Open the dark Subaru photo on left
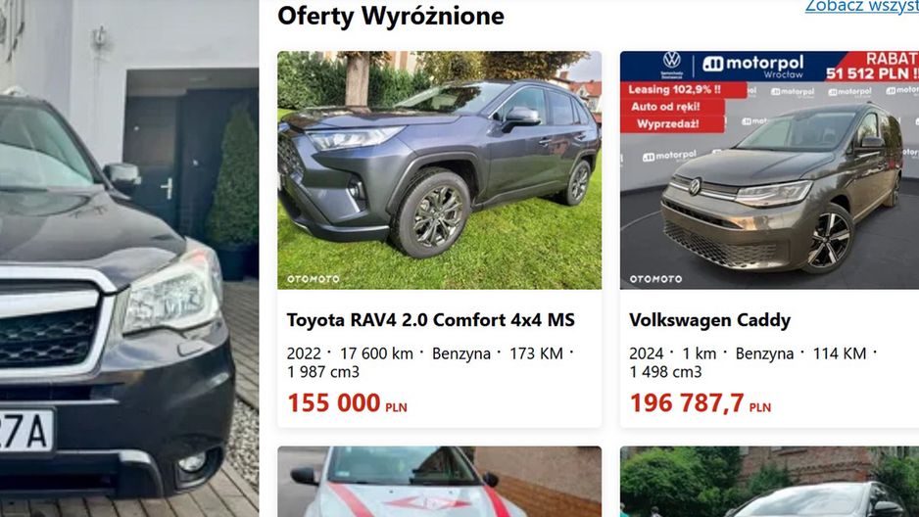Viewport: 919px width, 517px height. click(x=129, y=258)
